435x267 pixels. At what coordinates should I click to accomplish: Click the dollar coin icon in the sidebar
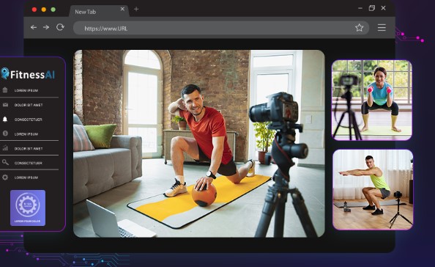[5, 133]
